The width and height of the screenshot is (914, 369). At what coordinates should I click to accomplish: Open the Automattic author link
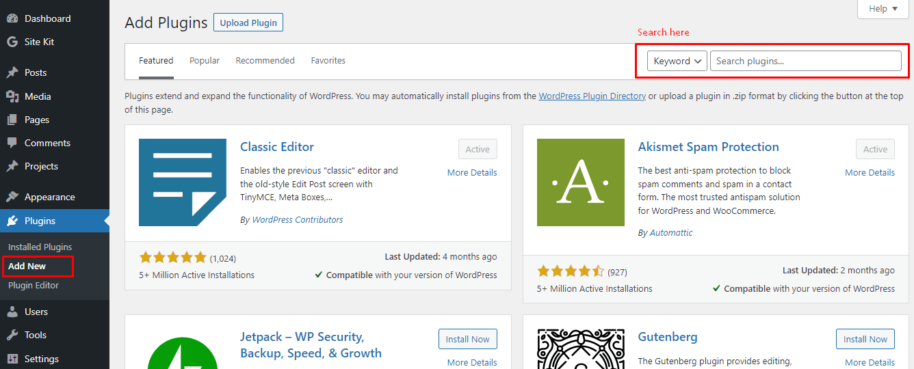point(671,233)
